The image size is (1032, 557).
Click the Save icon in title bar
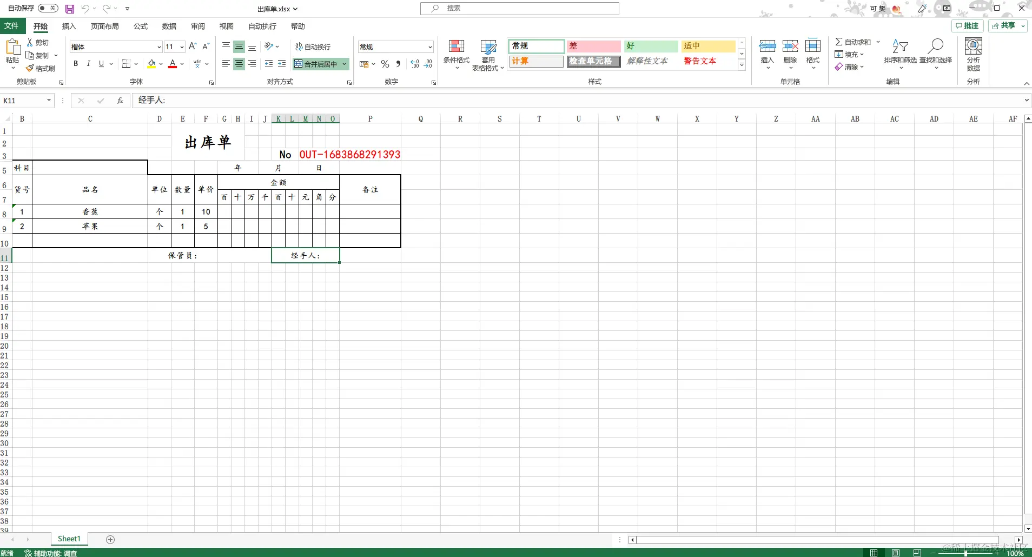(x=70, y=9)
